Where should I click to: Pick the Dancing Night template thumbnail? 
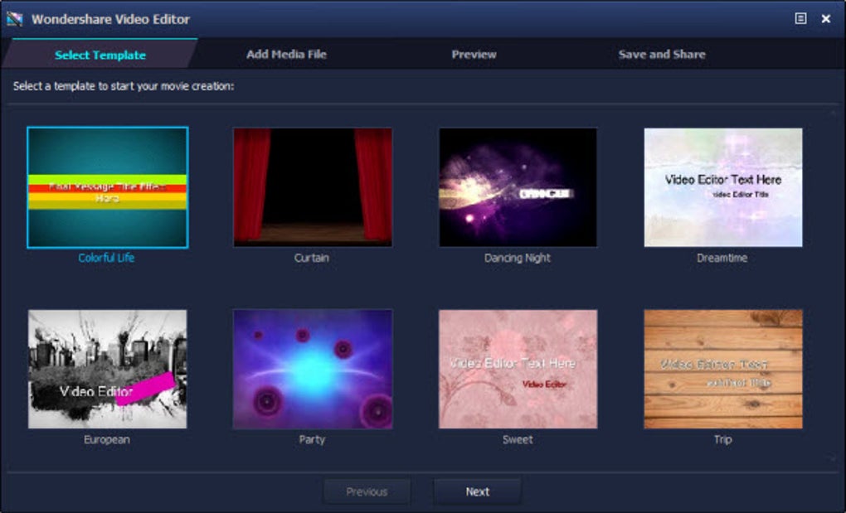point(518,187)
